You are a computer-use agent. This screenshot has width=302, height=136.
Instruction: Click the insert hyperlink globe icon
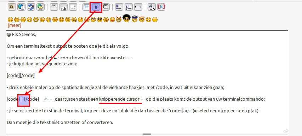[x=21, y=7]
